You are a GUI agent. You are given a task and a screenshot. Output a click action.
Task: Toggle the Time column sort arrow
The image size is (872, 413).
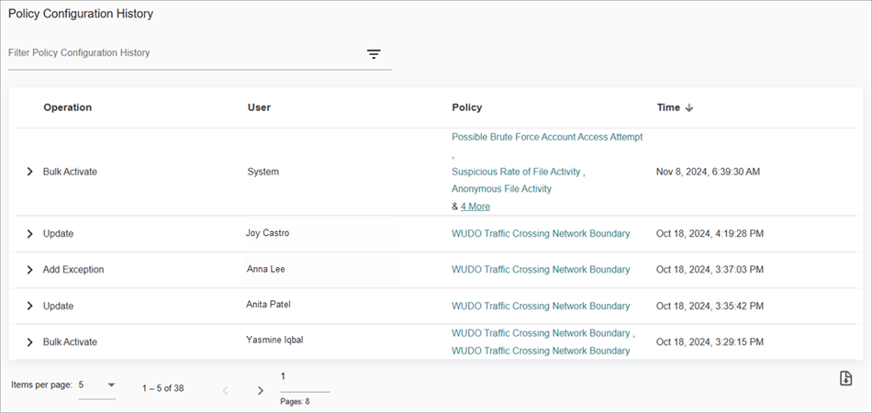pyautogui.click(x=689, y=108)
